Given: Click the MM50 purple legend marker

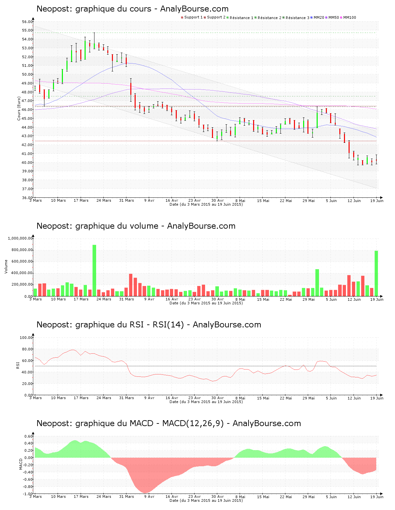Looking at the screenshot, I should [326, 17].
